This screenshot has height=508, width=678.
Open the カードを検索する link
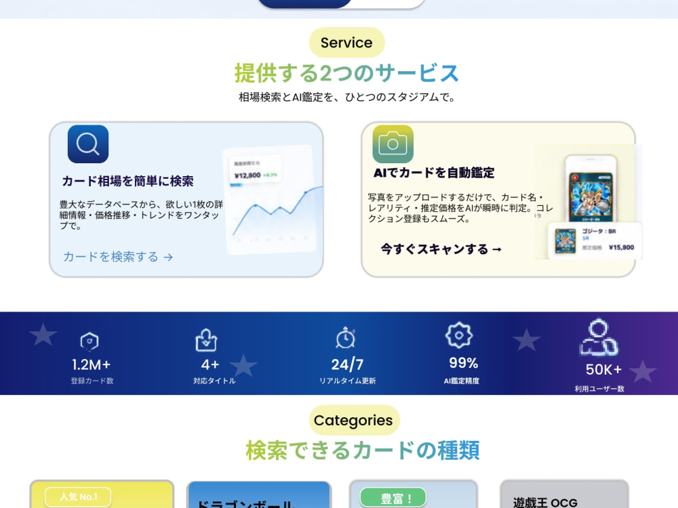118,257
